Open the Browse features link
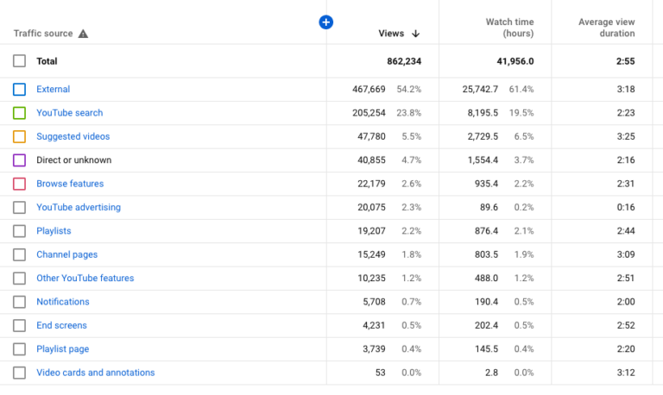Viewport: 663px width, 395px height. (x=70, y=184)
